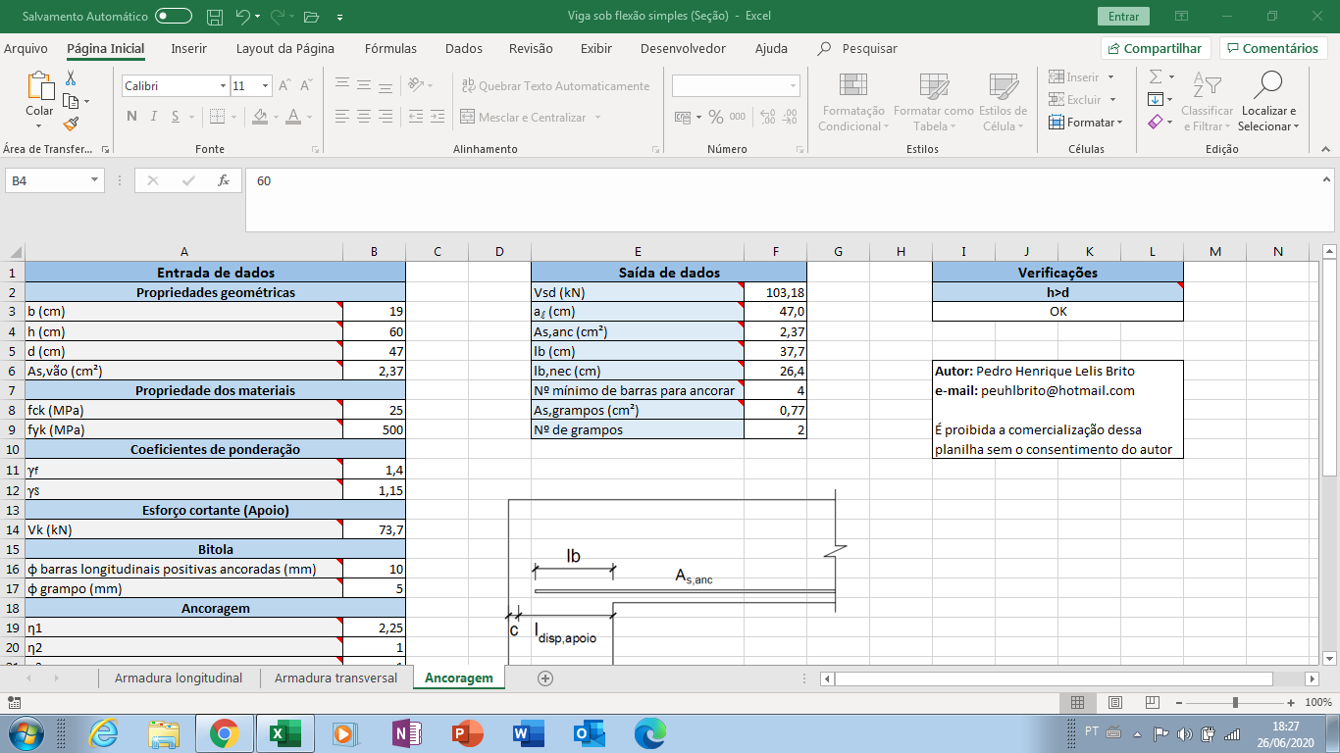1340x753 pixels.
Task: Open the number format combo box
Action: [x=736, y=86]
